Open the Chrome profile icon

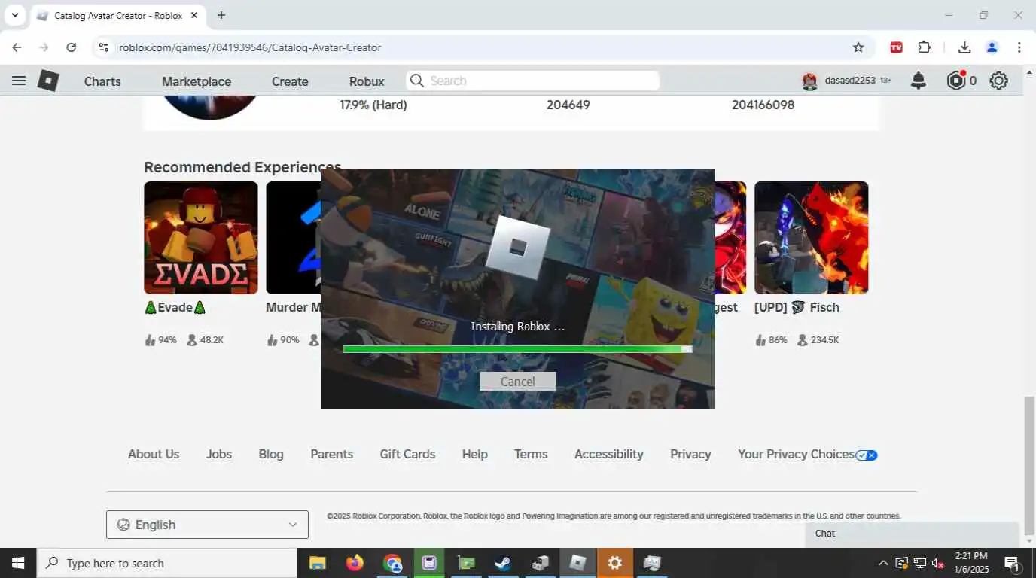[x=992, y=47]
